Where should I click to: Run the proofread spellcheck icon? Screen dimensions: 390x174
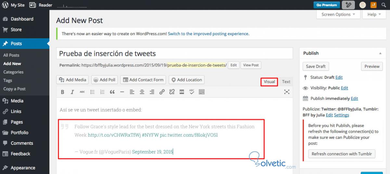pyautogui.click(x=192, y=92)
